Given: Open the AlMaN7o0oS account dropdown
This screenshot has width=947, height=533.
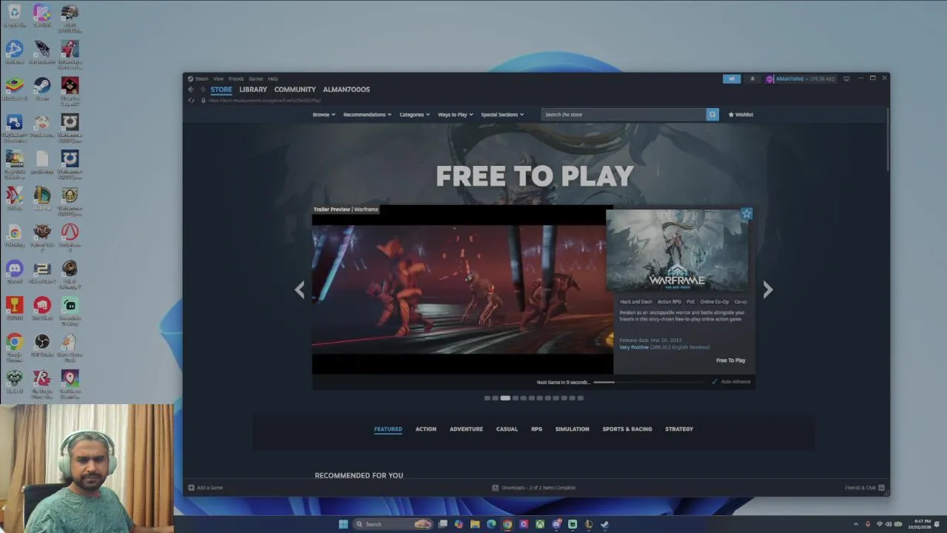Looking at the screenshot, I should (x=801, y=78).
